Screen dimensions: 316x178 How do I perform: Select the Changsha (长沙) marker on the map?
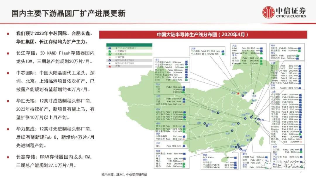[x=232, y=131]
